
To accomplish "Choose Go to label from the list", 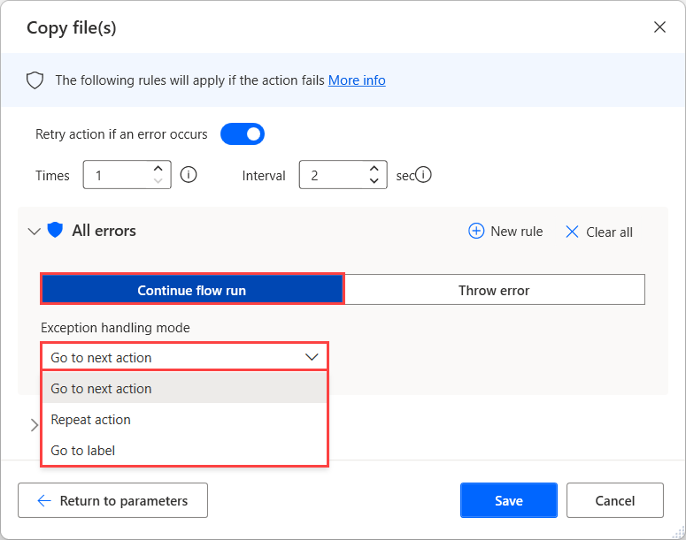I will point(83,451).
